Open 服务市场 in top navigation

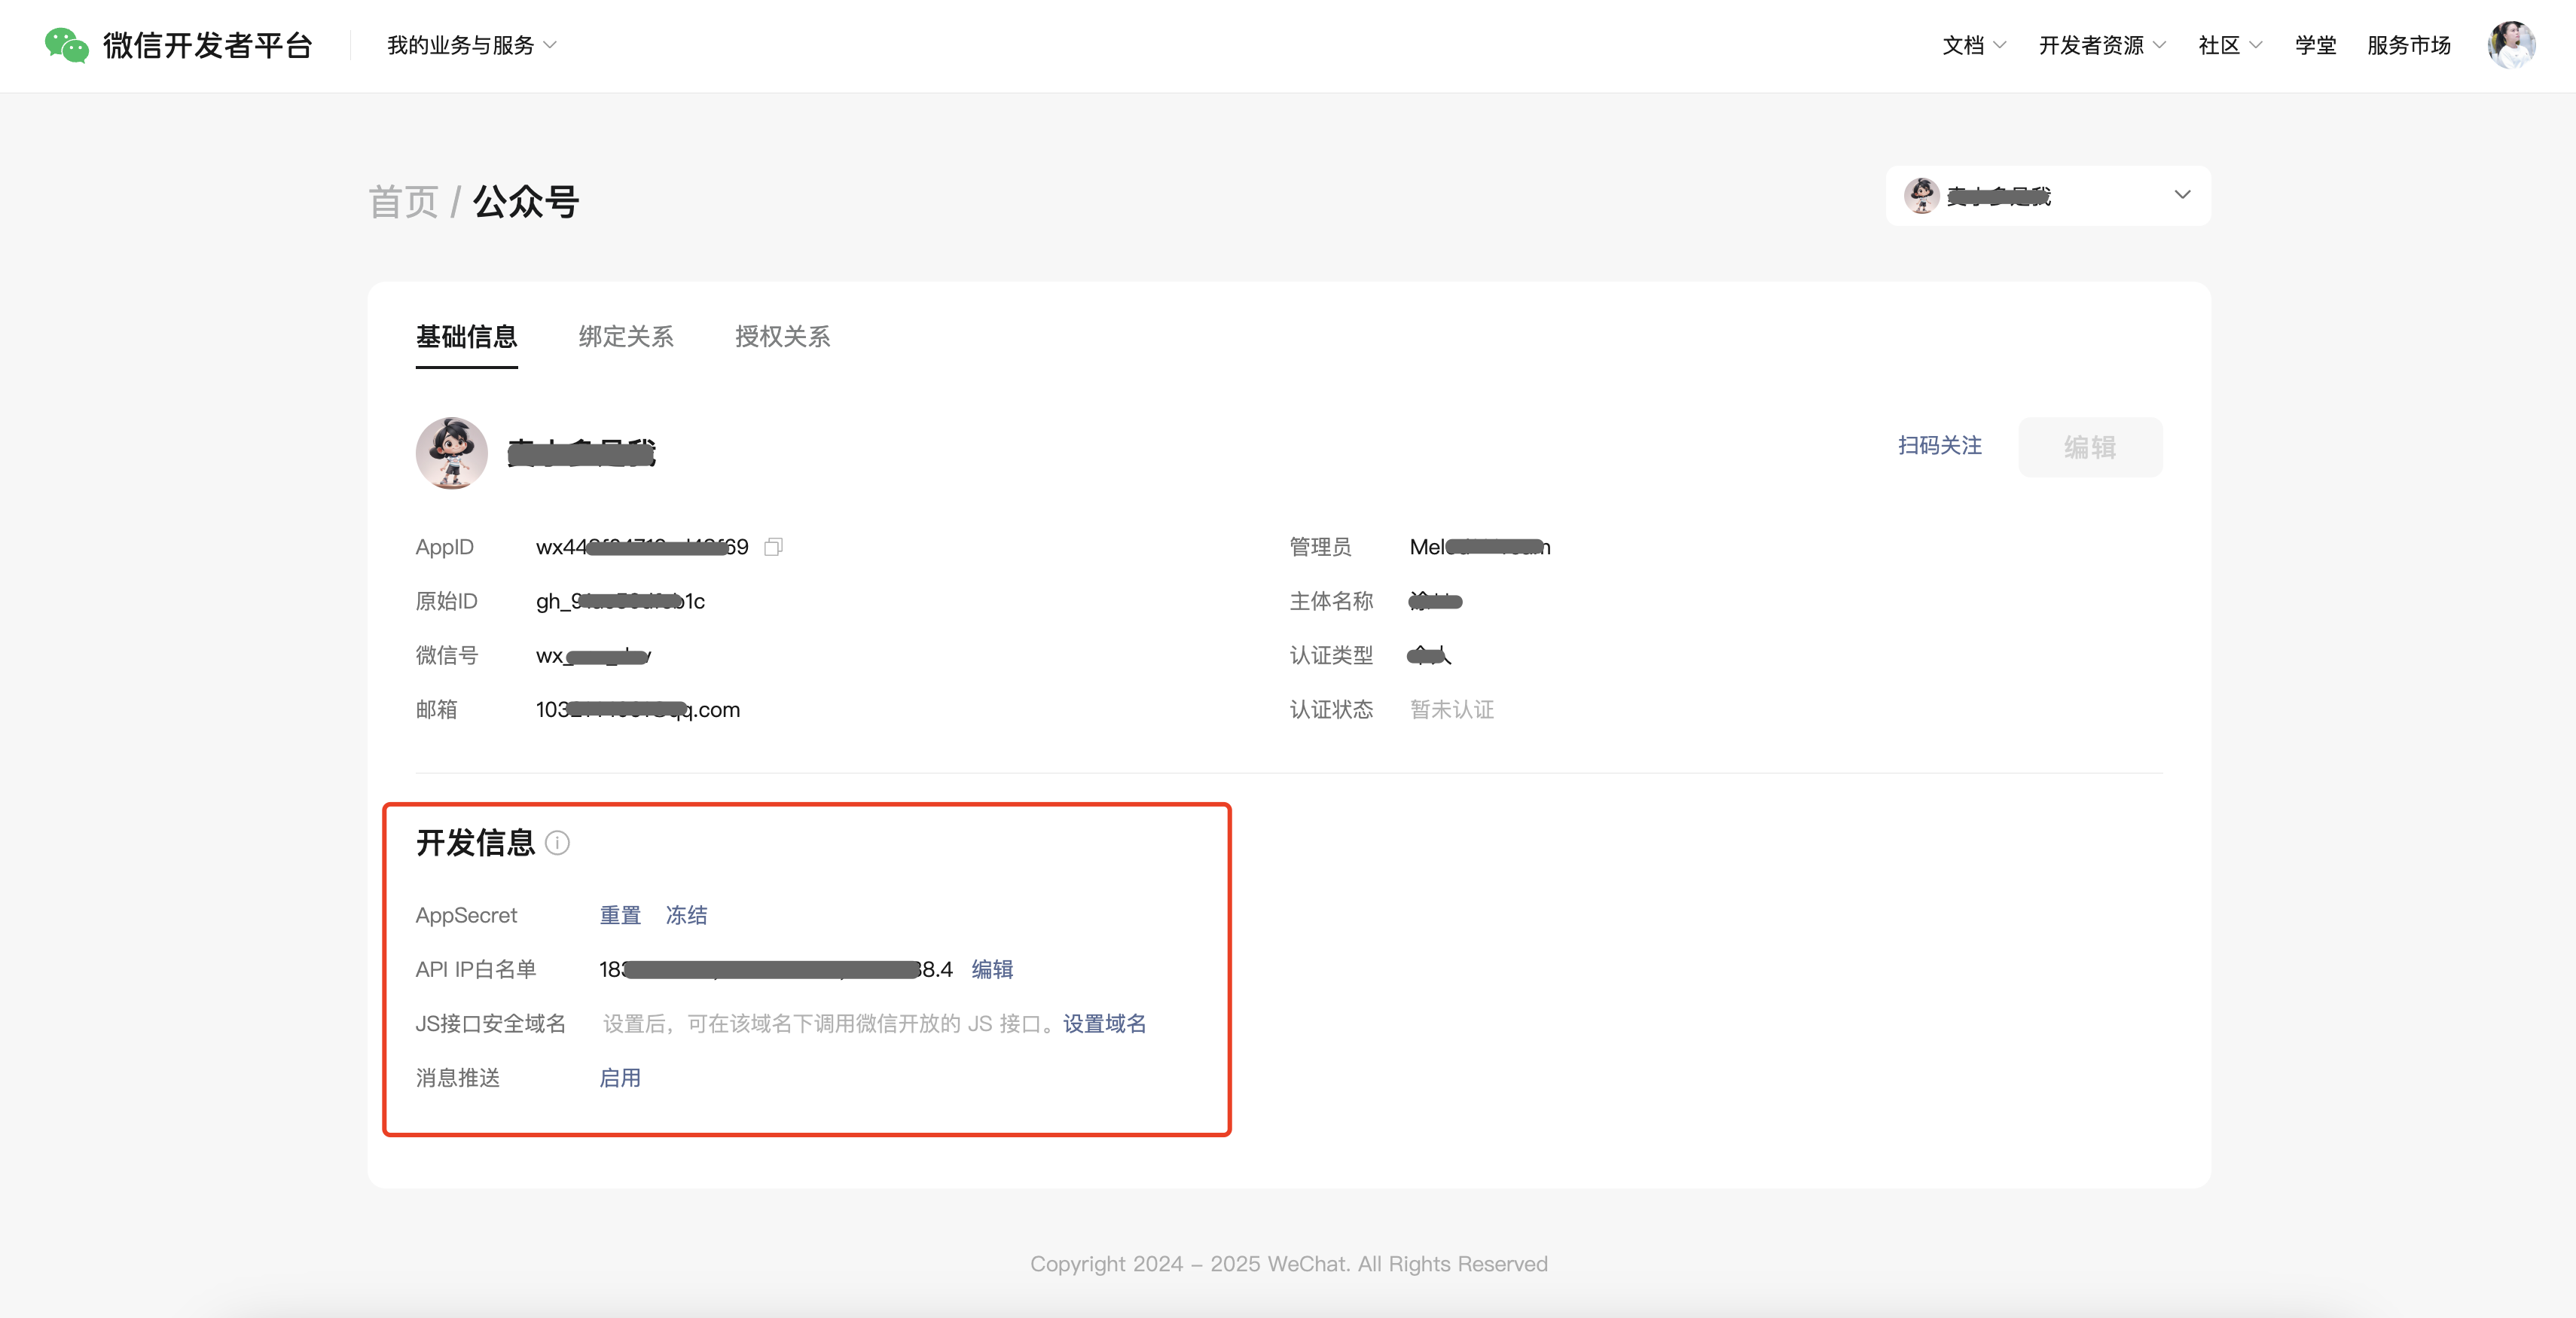[x=2408, y=45]
